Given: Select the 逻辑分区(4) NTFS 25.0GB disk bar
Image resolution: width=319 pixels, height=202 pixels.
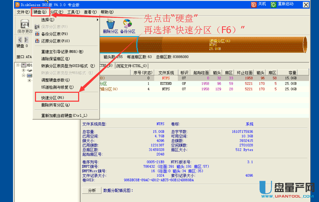Looking at the screenshot, I should [219, 45].
